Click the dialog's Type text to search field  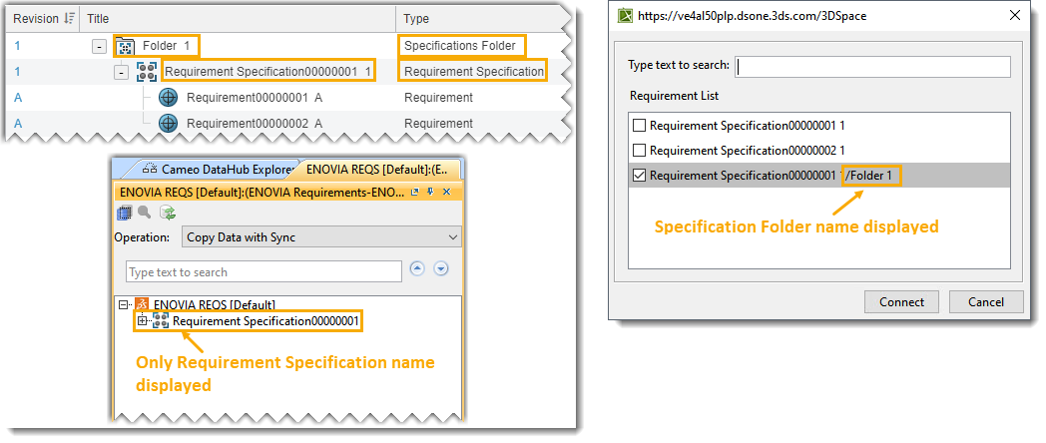pyautogui.click(x=873, y=66)
